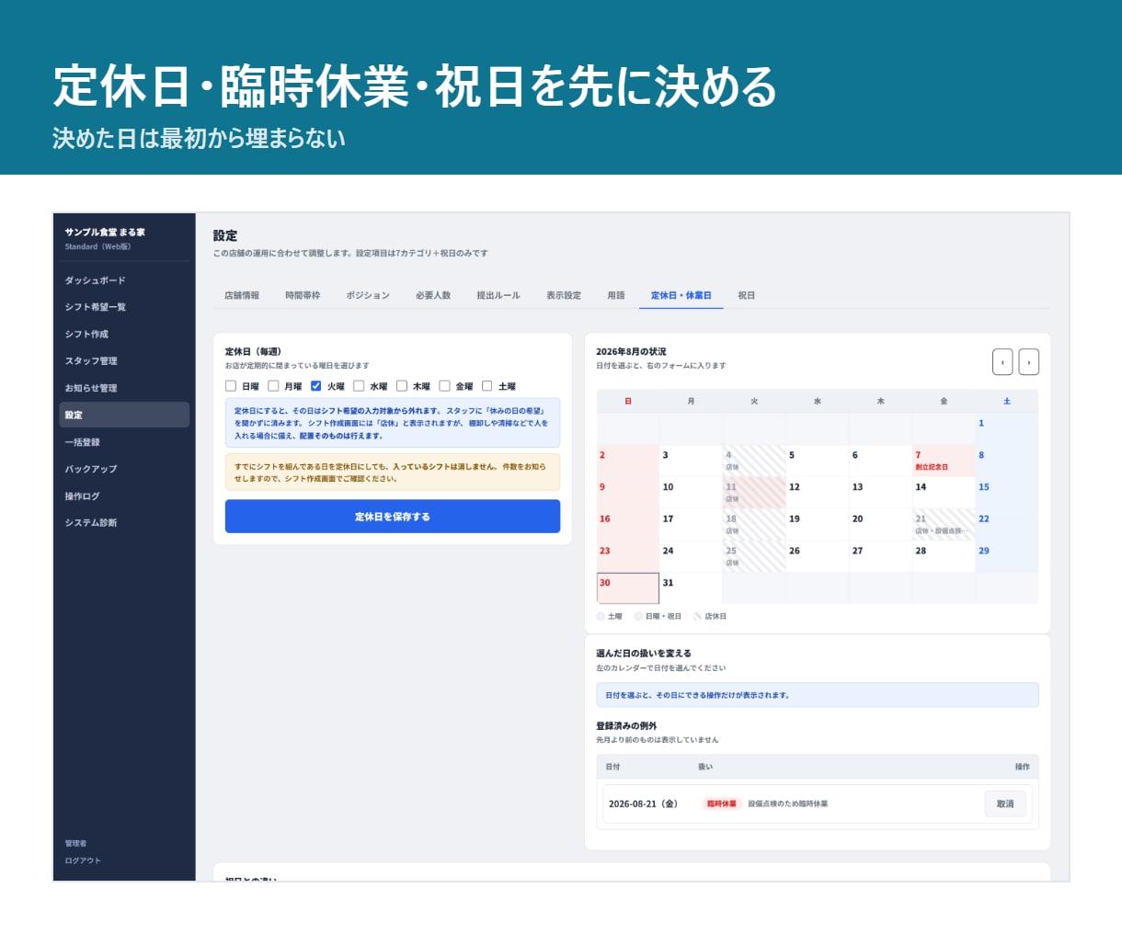Select August 21 in the calendar
The image size is (1122, 934).
click(944, 524)
